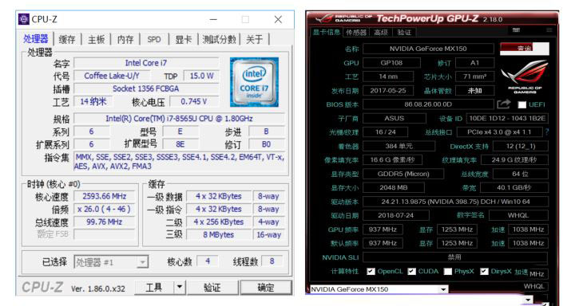
Task: Open the 处理器 #1 selection dropdown in CPU-Z
Action: 112,262
